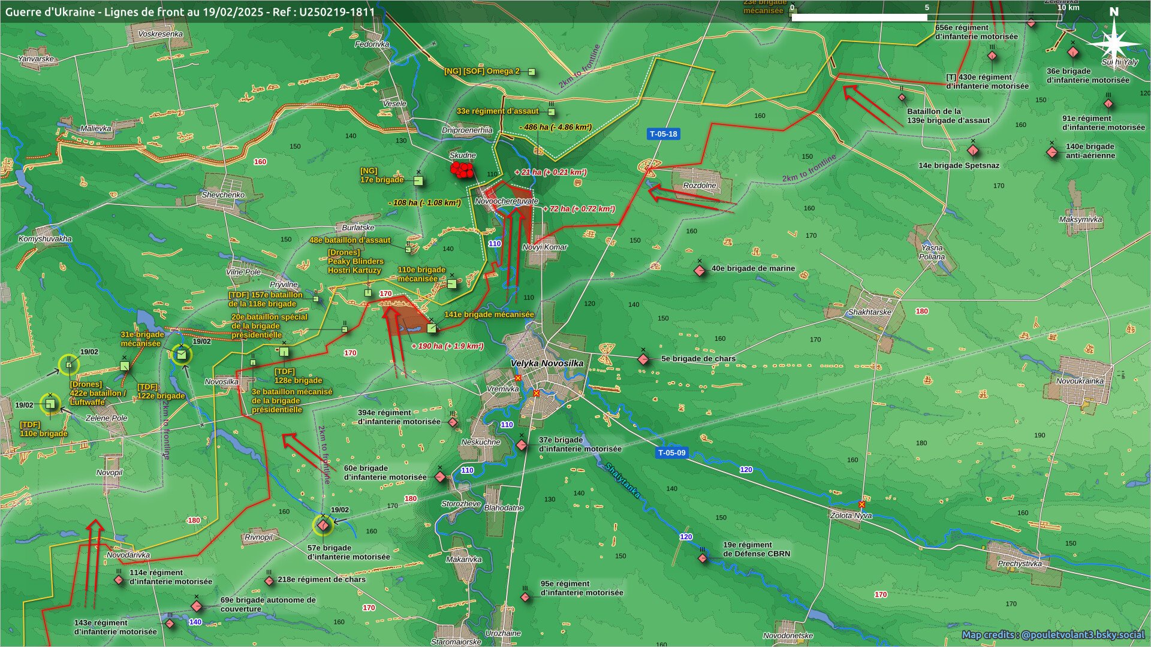The image size is (1151, 647).
Task: Select the "- 486 ha (- 4.86 km²)" loss label
Action: (556, 127)
